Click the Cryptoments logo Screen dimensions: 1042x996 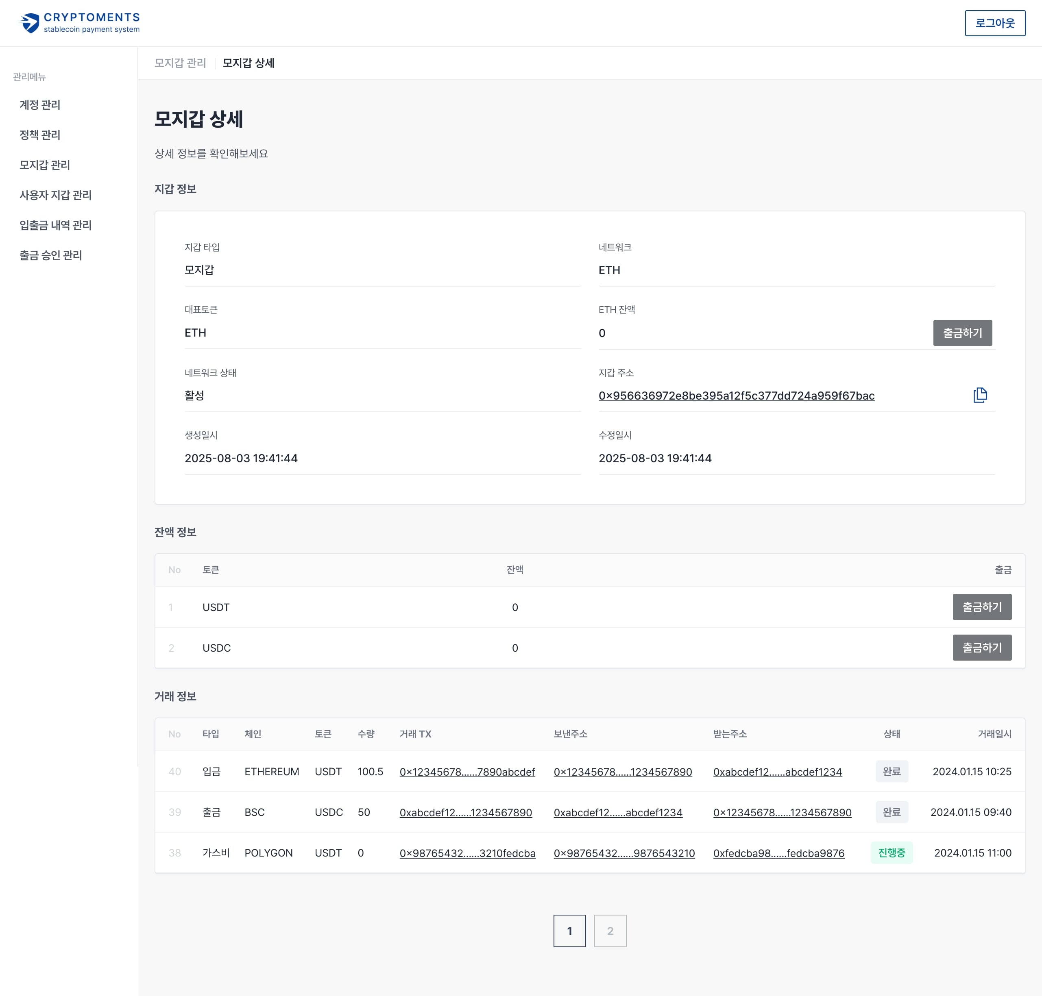(78, 23)
